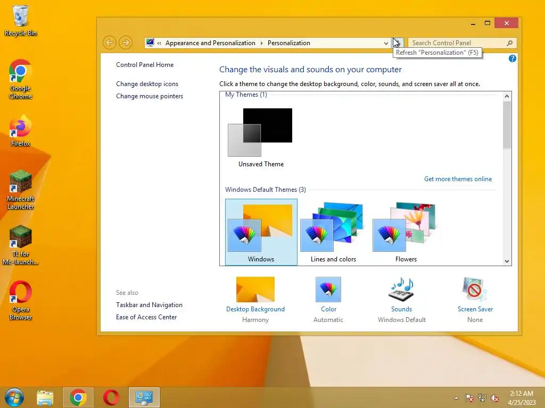Show hidden tray icons arrow

(456, 398)
